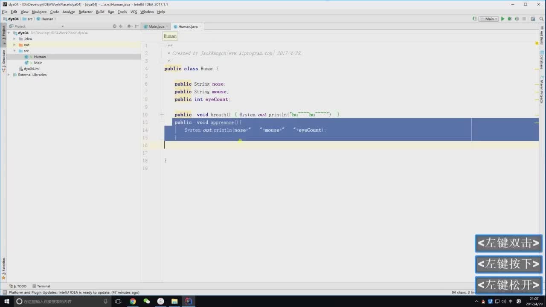Click the microphone icon in search box
The image size is (546, 307).
(106, 301)
